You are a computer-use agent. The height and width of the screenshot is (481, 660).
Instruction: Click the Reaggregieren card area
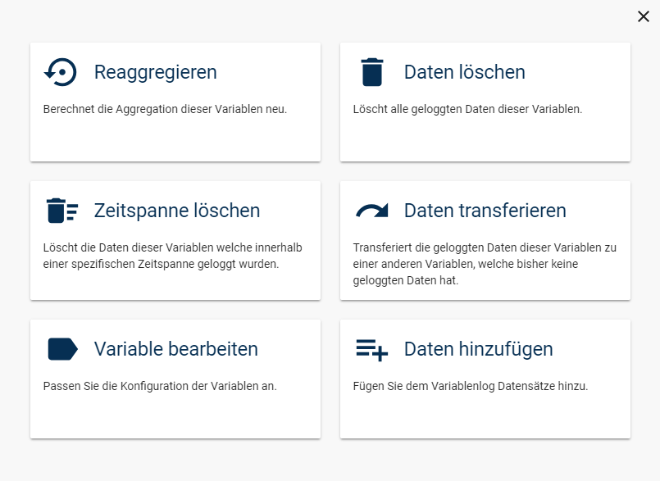[175, 101]
